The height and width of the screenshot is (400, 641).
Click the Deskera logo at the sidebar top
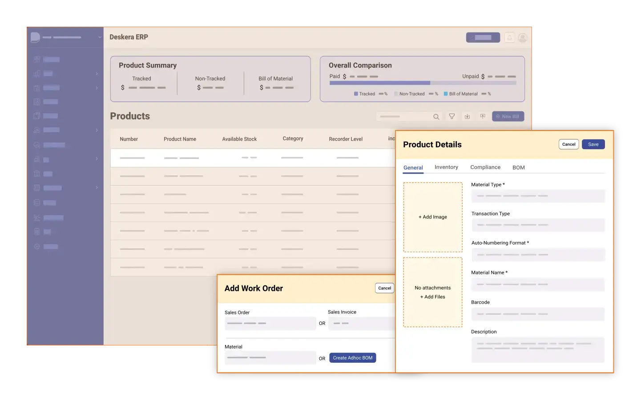[x=36, y=37]
